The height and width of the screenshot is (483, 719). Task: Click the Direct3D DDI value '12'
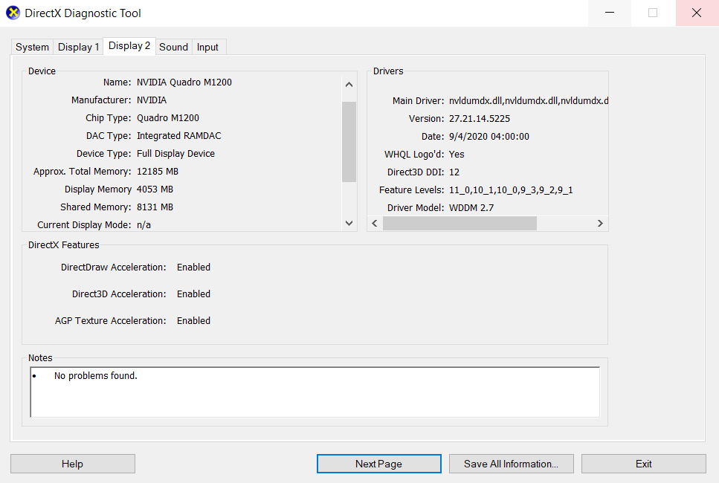click(x=454, y=172)
